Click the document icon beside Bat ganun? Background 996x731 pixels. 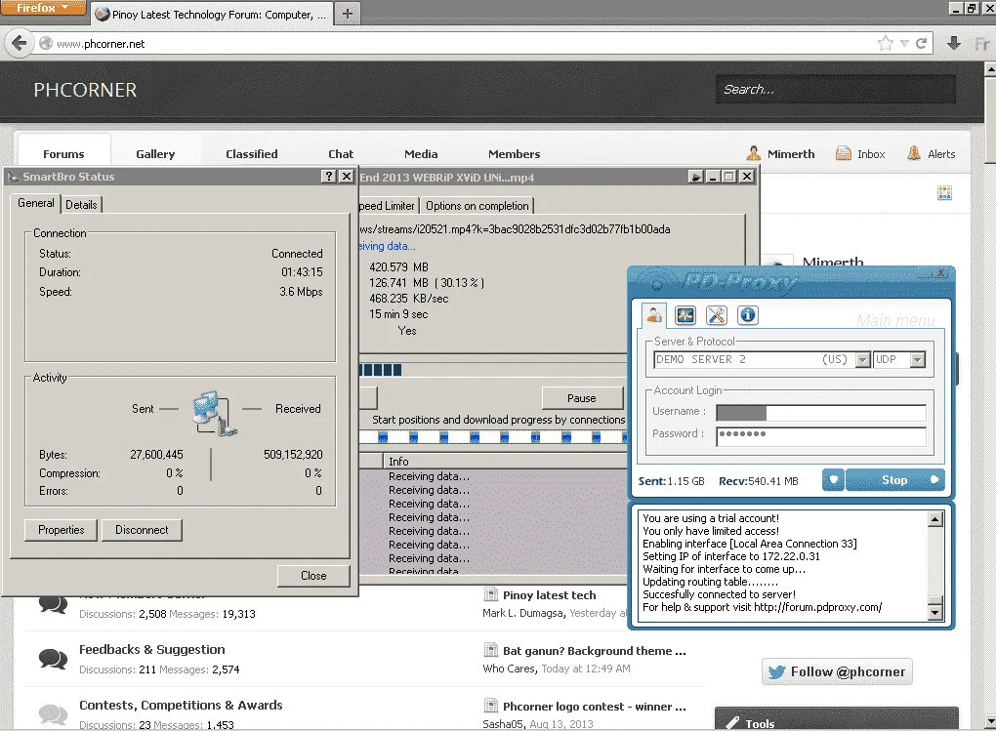[x=490, y=650]
